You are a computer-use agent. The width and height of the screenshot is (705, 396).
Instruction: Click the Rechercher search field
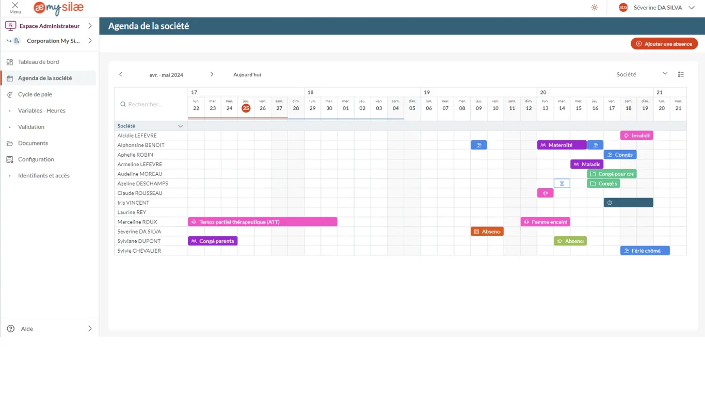(151, 104)
